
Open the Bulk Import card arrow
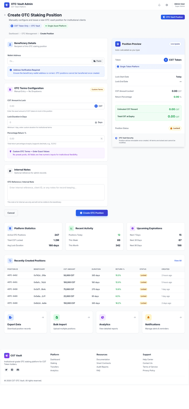pyautogui.click(x=89, y=317)
